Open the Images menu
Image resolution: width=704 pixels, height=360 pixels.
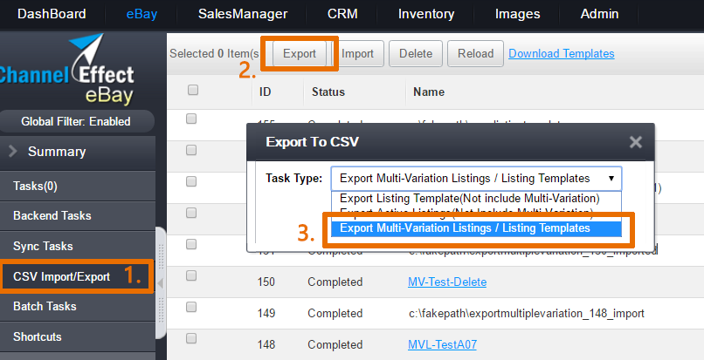518,14
